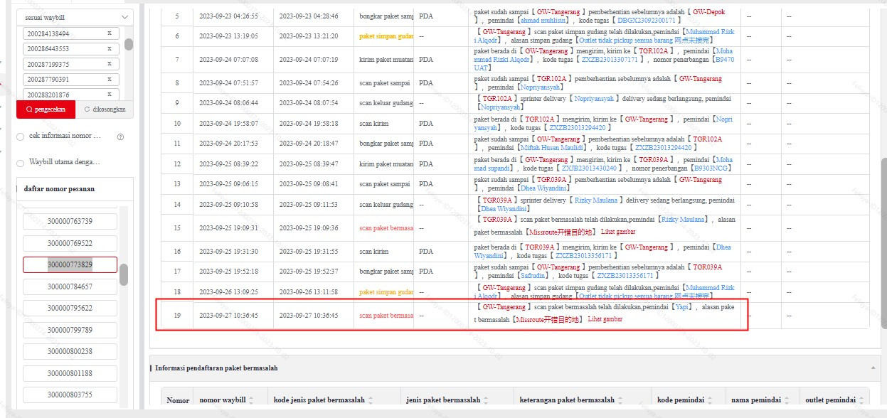Click the Nomor column header
This screenshot has height=418, width=887.
click(x=178, y=400)
